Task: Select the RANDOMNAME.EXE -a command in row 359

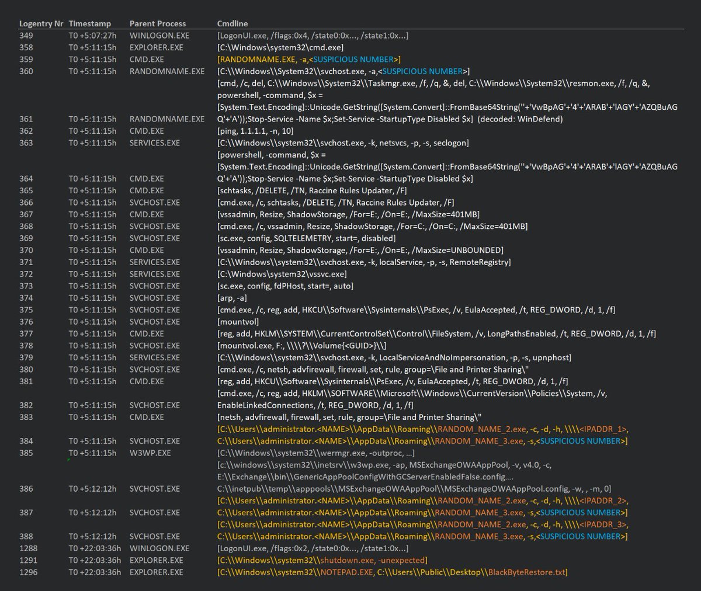Action: (x=309, y=60)
